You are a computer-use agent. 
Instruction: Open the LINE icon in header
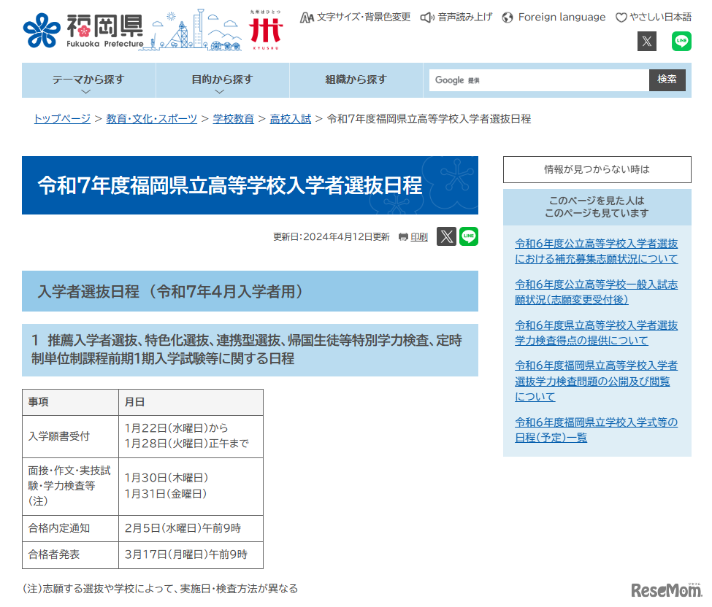[x=681, y=41]
